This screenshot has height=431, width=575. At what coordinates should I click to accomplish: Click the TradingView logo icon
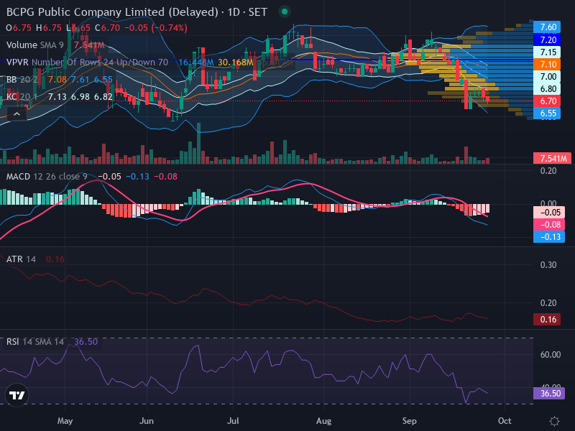pyautogui.click(x=17, y=395)
